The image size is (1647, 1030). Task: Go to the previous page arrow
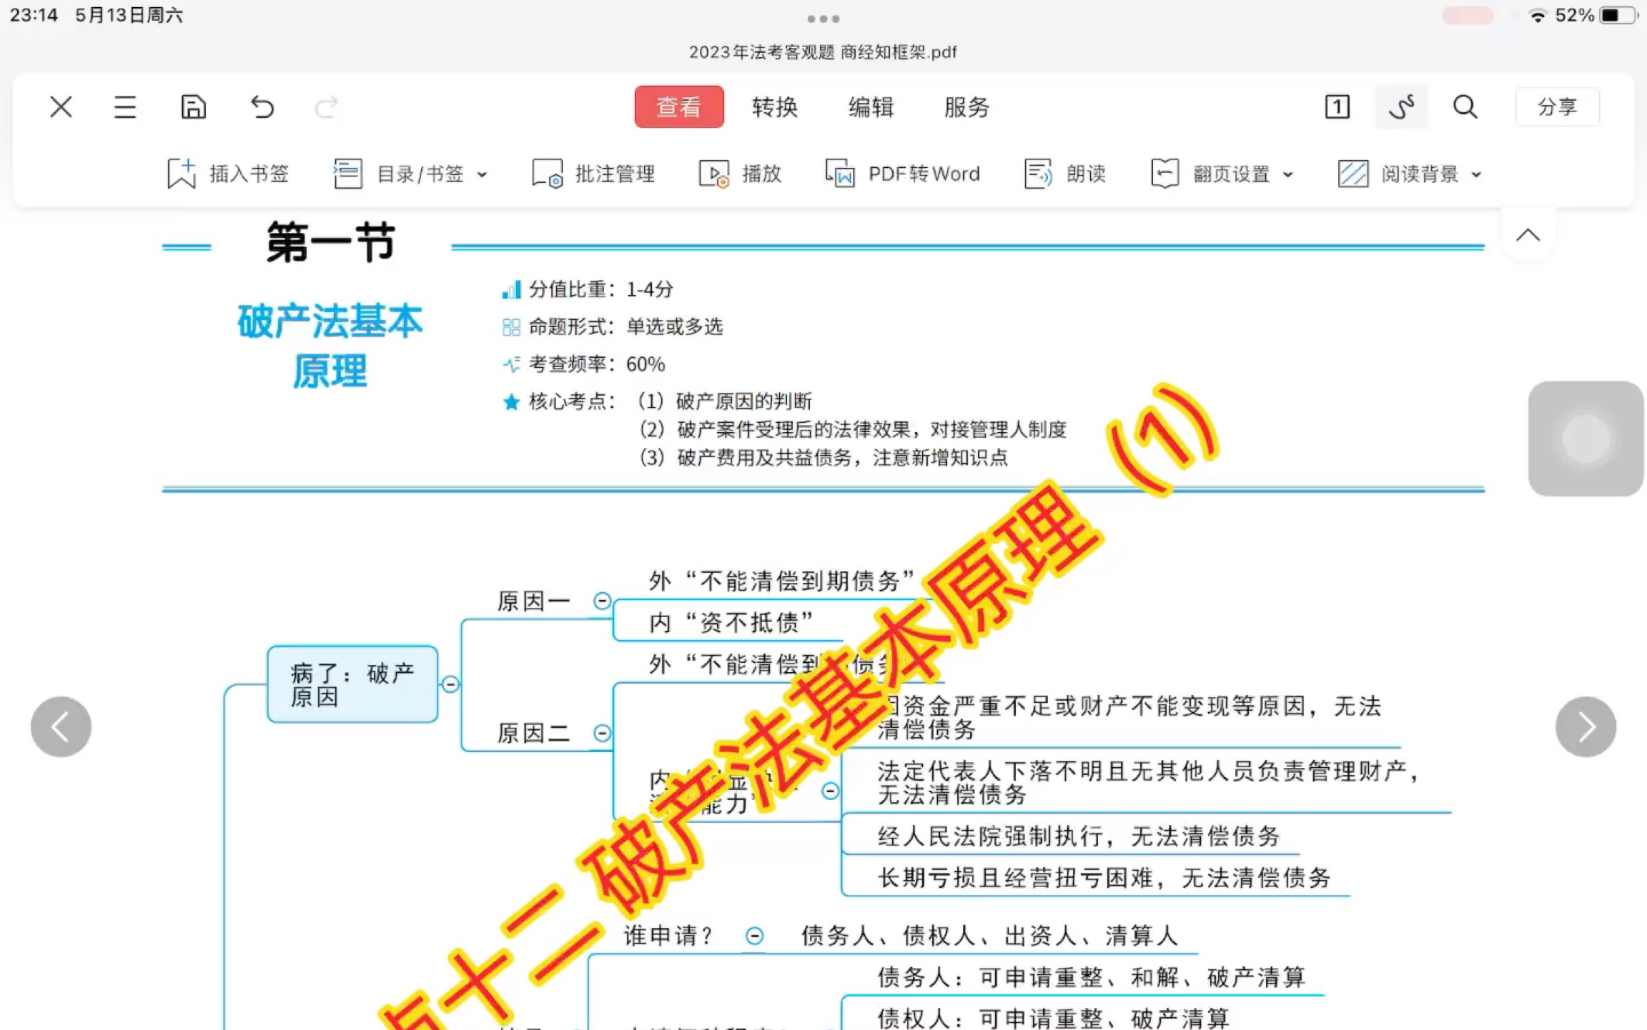(x=61, y=727)
